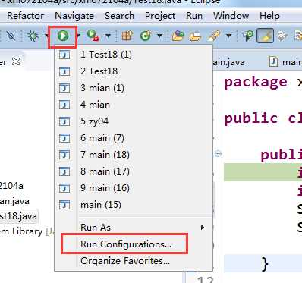Image resolution: width=302 pixels, height=283 pixels.
Task: Click the New Java Package icon
Action: [x=127, y=36]
